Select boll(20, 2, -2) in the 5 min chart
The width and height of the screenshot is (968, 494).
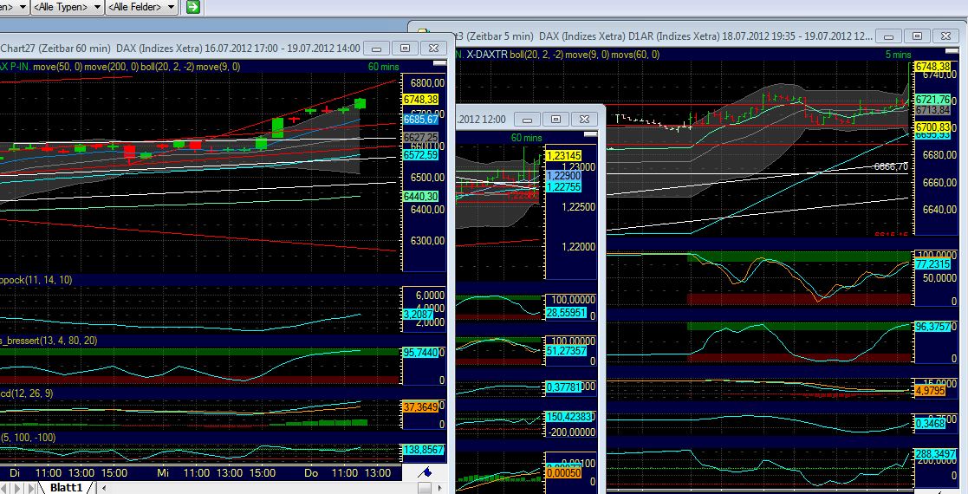click(x=536, y=55)
